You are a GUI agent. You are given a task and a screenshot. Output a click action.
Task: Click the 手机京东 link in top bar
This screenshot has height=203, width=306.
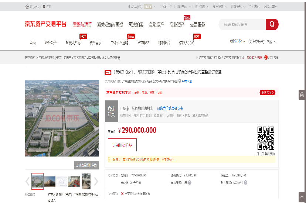(x=254, y=7)
